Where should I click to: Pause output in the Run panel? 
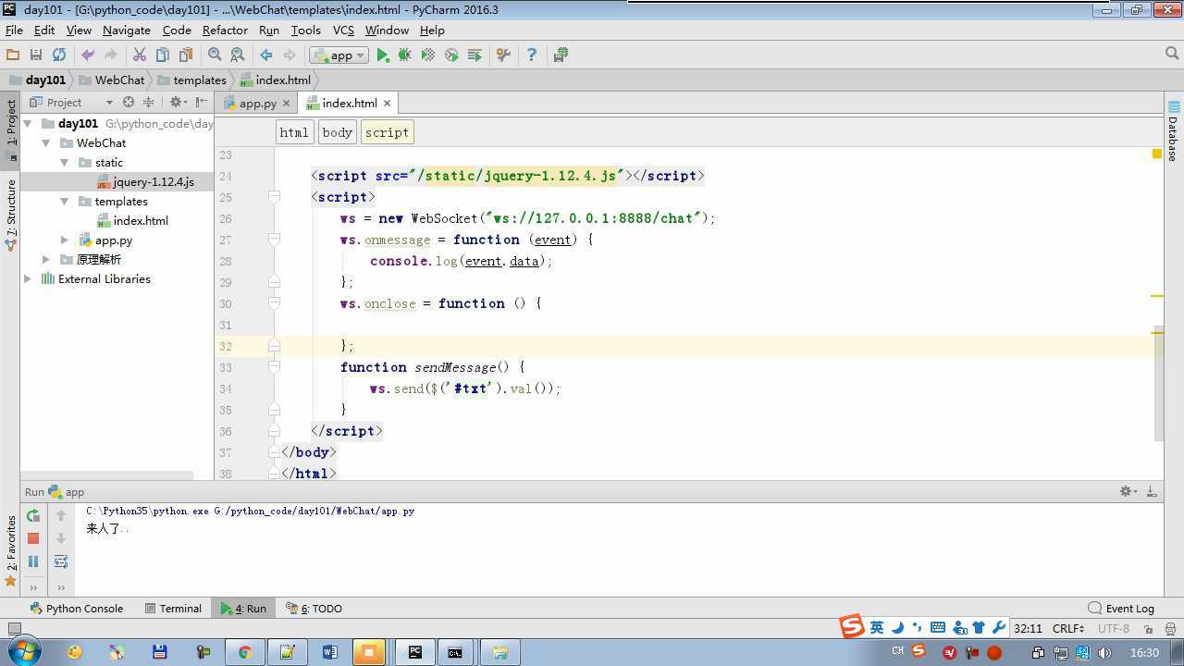(33, 561)
